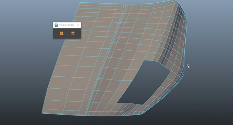Screen dimensions: 233x125
Task: Click the small square marker beside the cursor
Action: [188, 65]
